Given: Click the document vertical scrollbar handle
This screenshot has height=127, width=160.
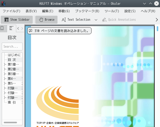Looking at the screenshot, I should tap(157, 29).
